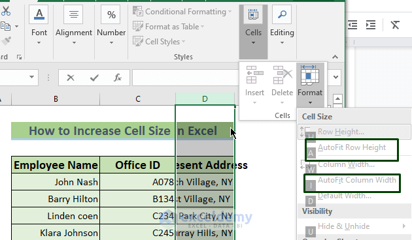The image size is (412, 240).
Task: Select Column Width menu item
Action: (x=354, y=164)
